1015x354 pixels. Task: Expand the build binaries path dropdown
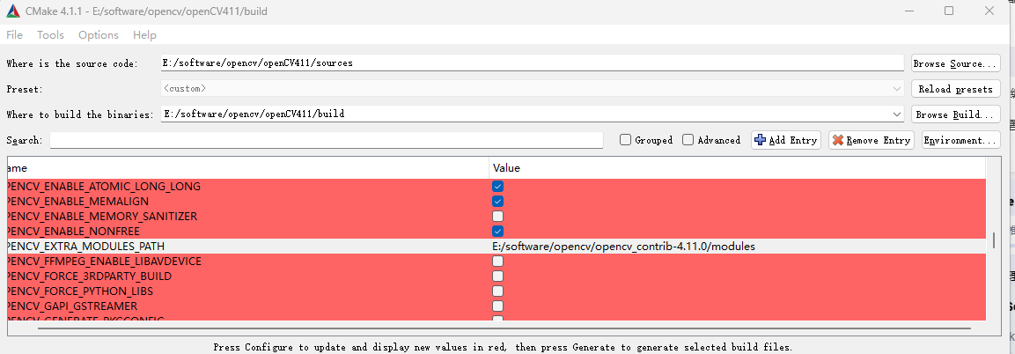pyautogui.click(x=897, y=114)
